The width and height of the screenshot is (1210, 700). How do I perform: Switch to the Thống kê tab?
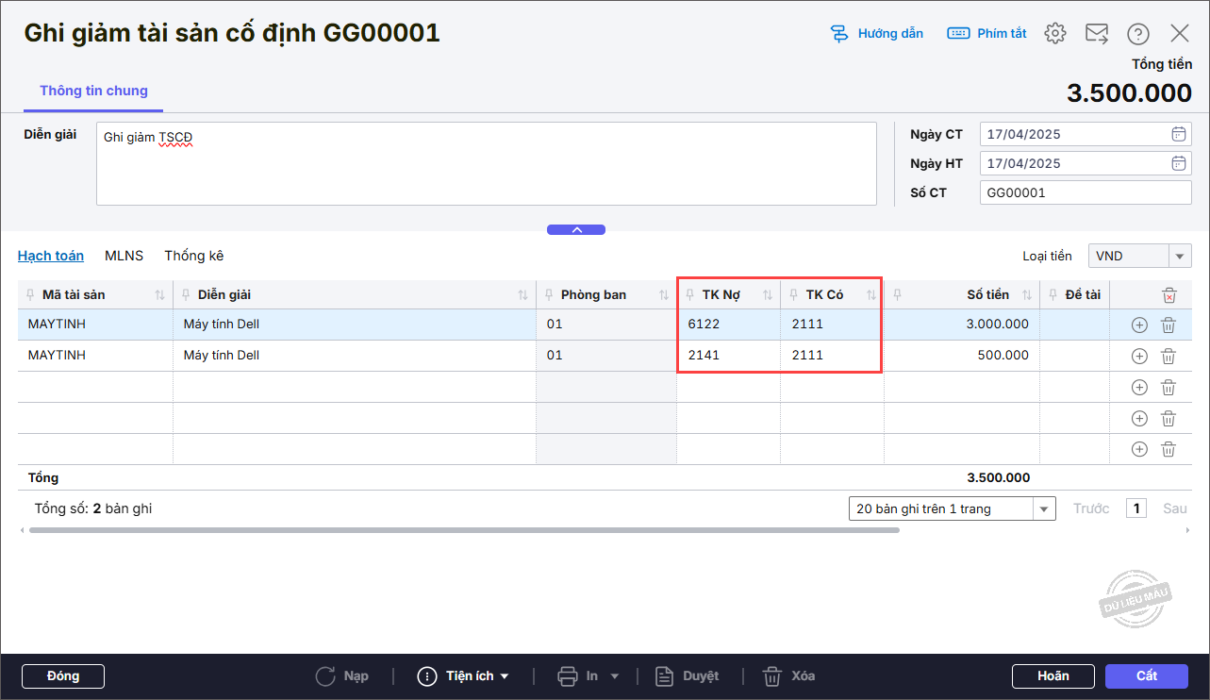click(x=193, y=256)
